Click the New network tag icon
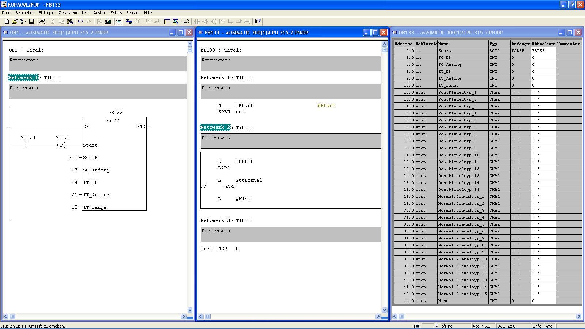 tap(118, 22)
